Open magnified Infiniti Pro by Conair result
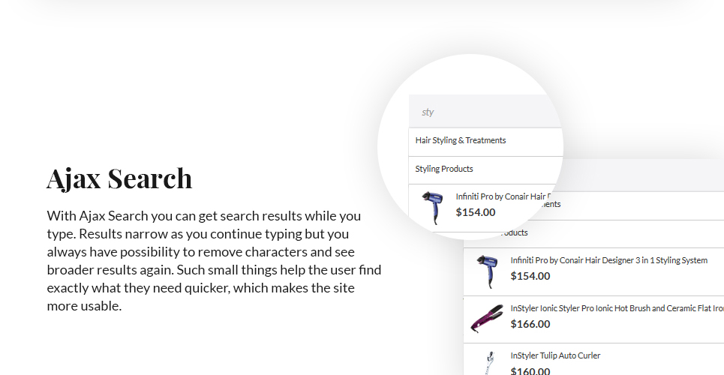The image size is (724, 375). coord(504,196)
